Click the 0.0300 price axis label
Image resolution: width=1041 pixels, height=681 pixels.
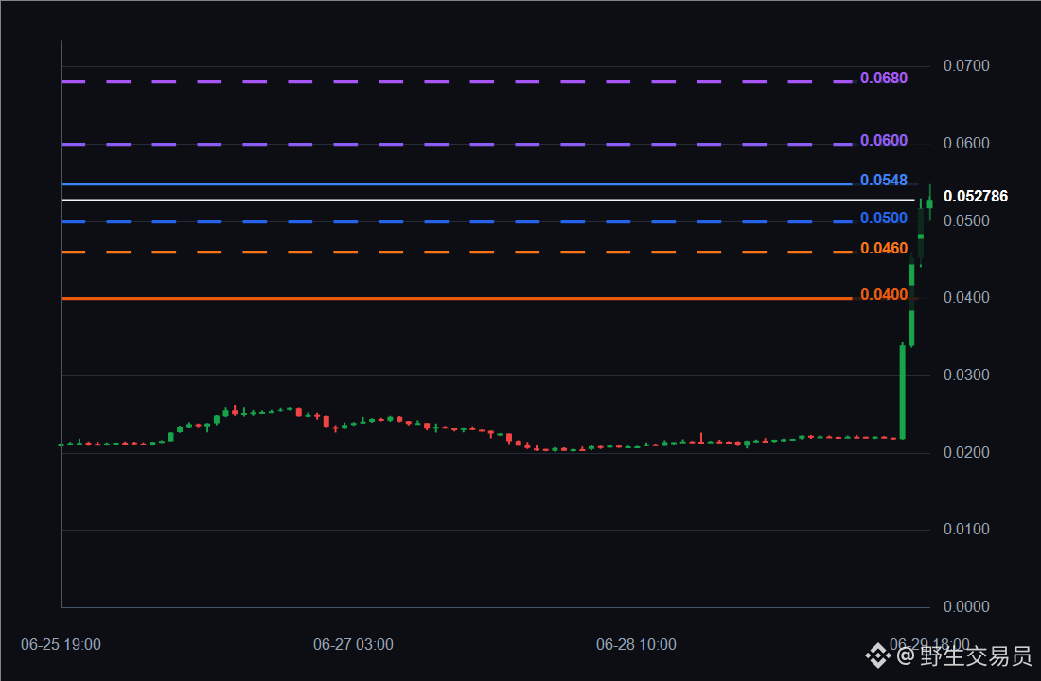point(966,375)
